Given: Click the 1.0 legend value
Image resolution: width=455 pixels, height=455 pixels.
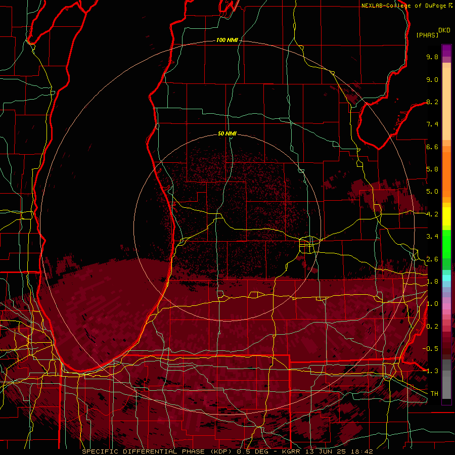Looking at the screenshot, I should point(432,304).
